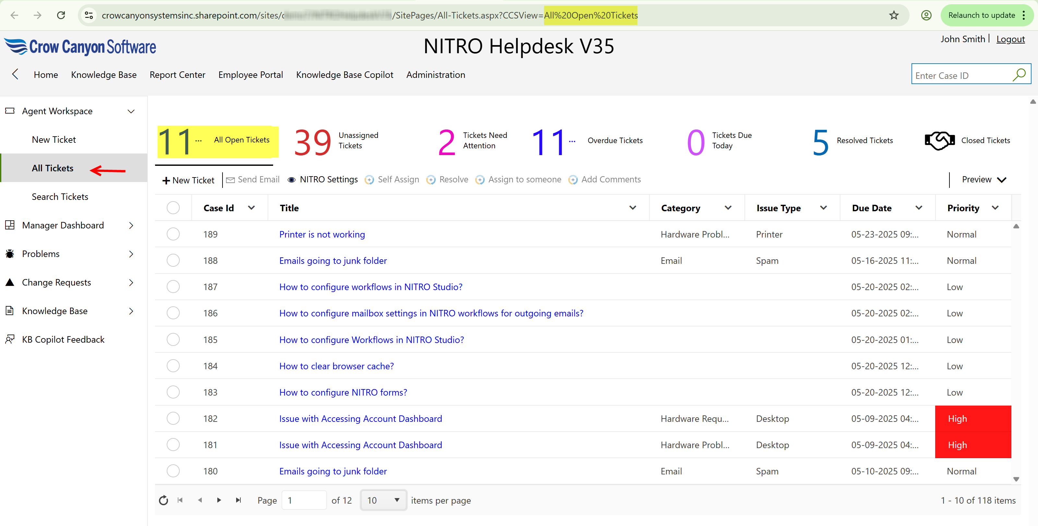Select the radio button for ticket 189
This screenshot has width=1038, height=526.
(x=173, y=234)
